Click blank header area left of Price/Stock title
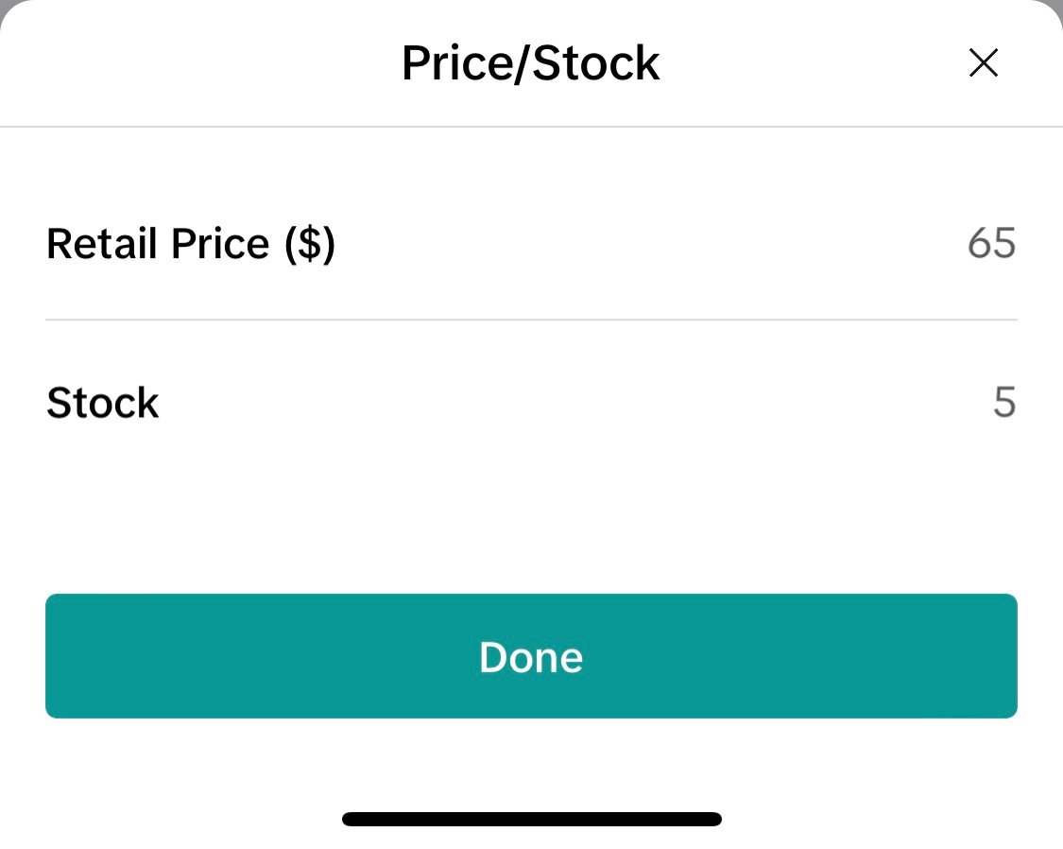The image size is (1063, 849). tap(203, 63)
